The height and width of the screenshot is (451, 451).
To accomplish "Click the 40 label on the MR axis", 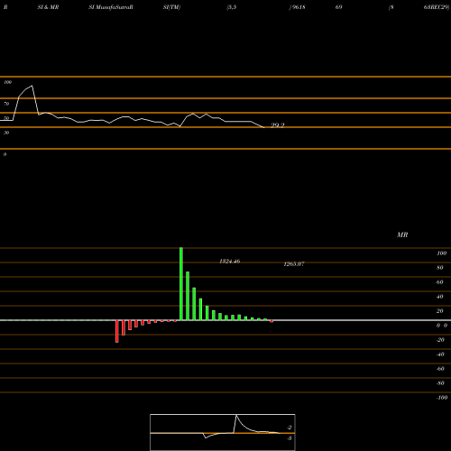I will (440, 297).
